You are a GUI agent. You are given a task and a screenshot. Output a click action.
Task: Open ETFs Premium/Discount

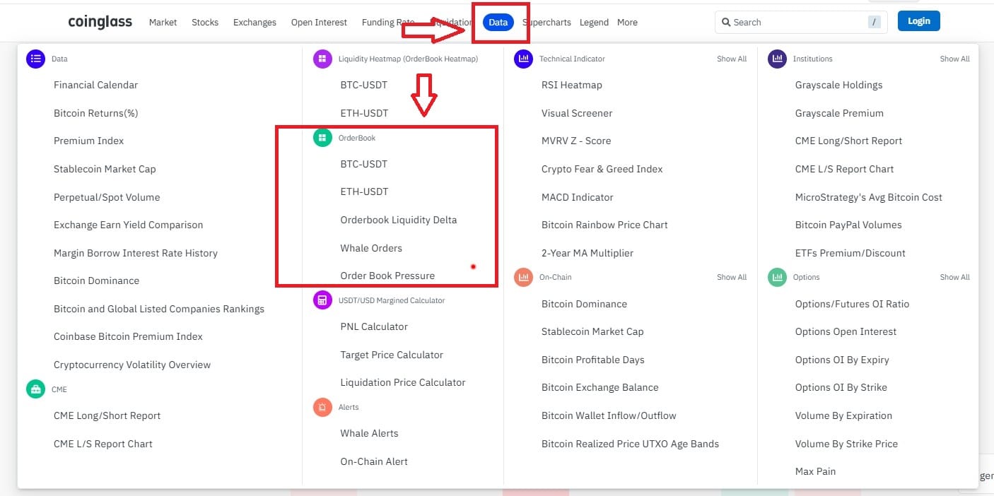(850, 253)
